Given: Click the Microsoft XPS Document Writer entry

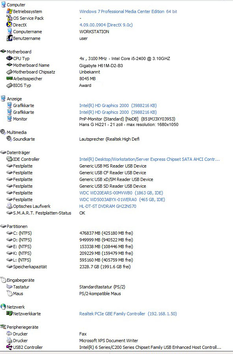Looking at the screenshot, I should 108,341.
